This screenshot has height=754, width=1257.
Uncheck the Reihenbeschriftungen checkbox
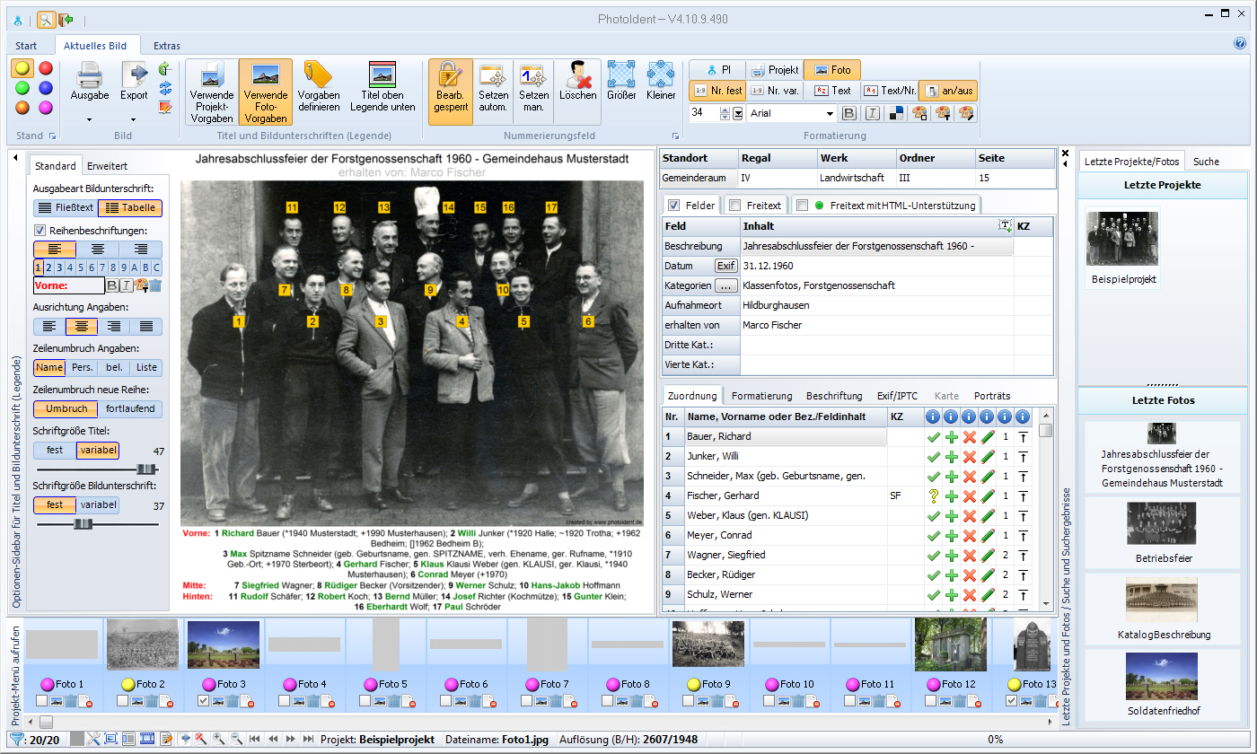tap(40, 231)
